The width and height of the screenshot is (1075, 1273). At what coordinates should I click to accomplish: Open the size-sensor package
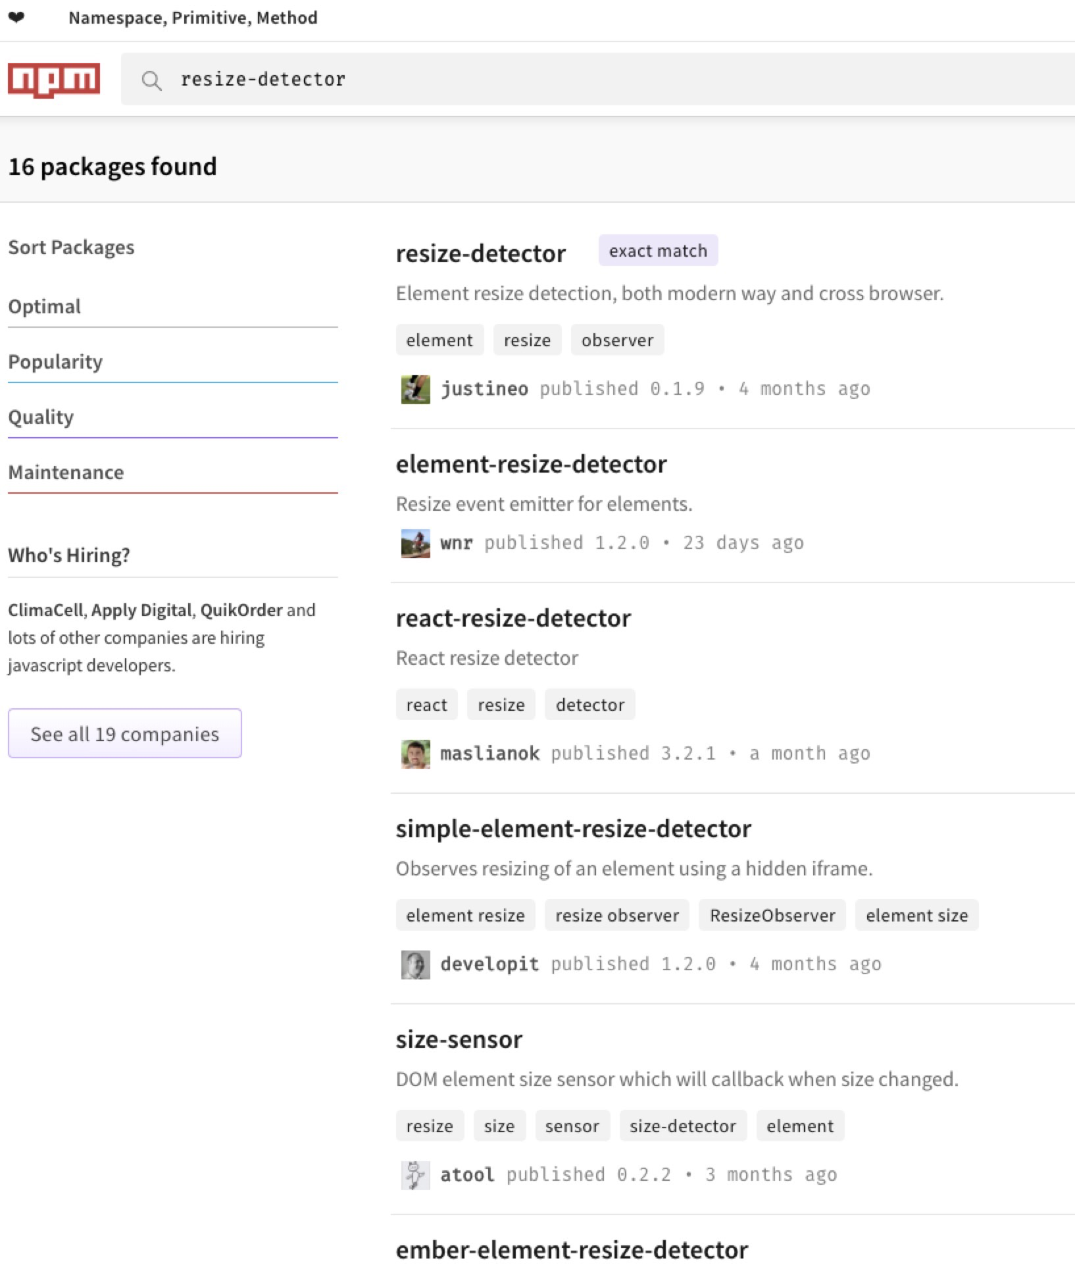click(x=459, y=1039)
